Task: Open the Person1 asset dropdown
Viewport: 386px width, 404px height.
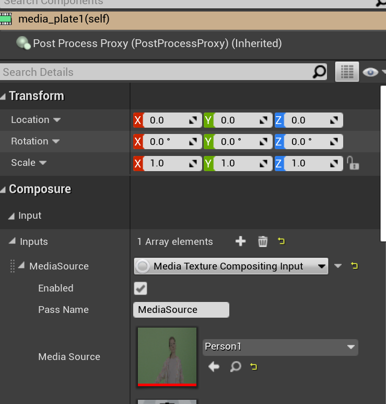Action: click(x=280, y=347)
